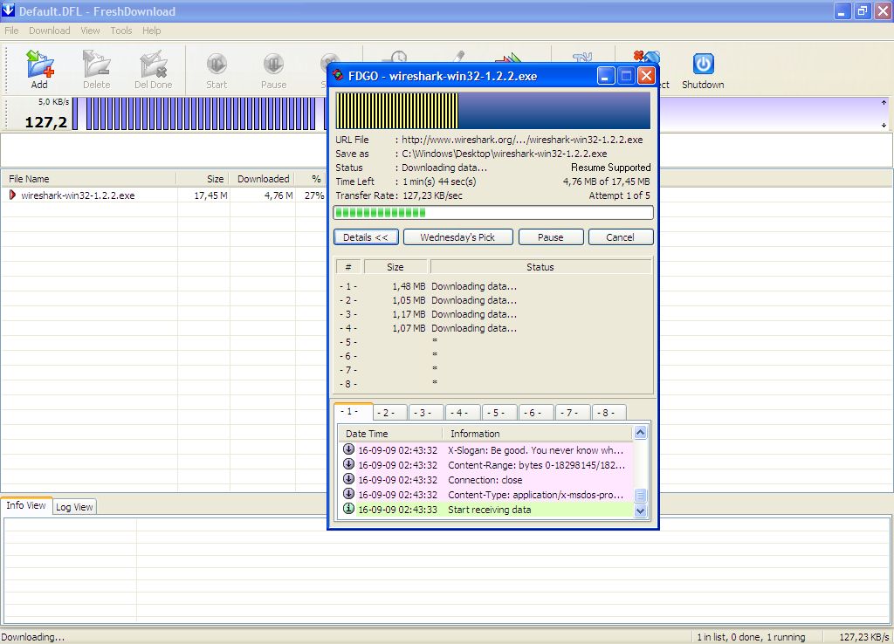Collapse details with the Details << button
Screen dimensions: 894x644
(366, 237)
